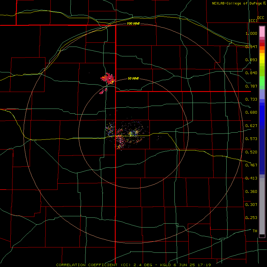Click the bright blue color bar segment
This screenshot has height=267, width=267.
(262, 115)
